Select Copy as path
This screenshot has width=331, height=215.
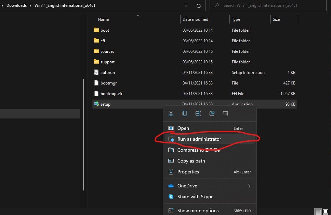tap(210, 161)
